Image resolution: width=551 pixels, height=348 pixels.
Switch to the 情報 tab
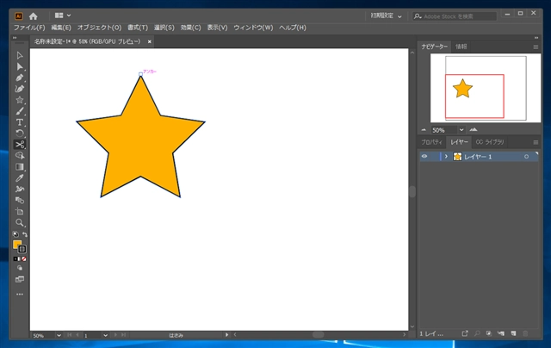click(x=461, y=47)
